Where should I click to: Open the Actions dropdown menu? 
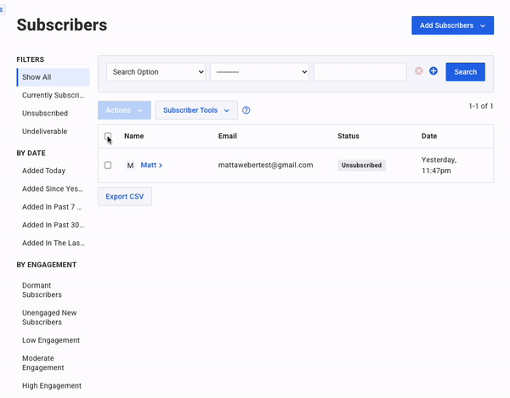click(x=124, y=110)
